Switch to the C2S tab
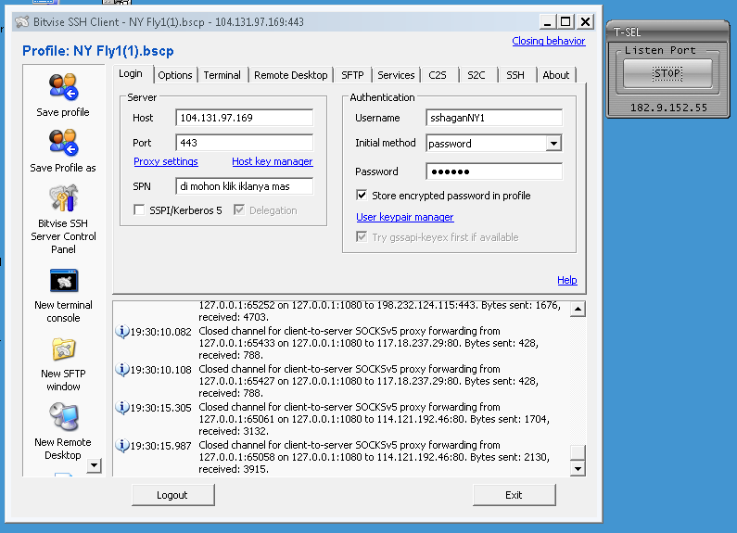 tap(438, 75)
